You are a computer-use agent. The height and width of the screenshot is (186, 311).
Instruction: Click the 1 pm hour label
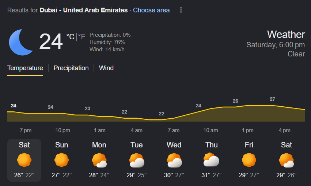248,130
